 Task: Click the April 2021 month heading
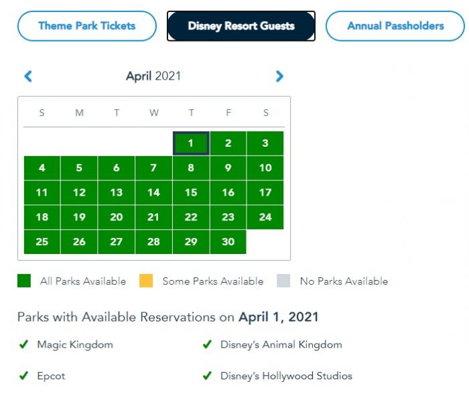(x=153, y=76)
